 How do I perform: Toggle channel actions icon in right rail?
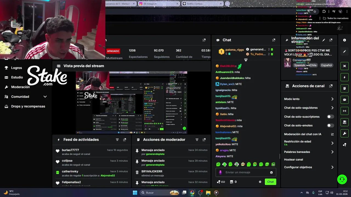point(345,122)
